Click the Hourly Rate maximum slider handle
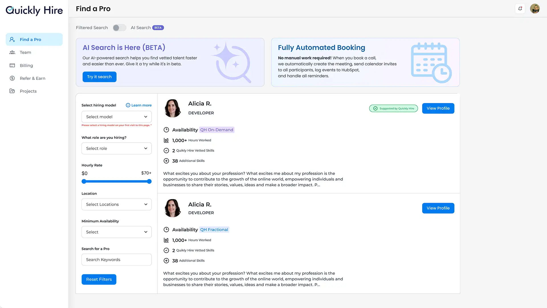The height and width of the screenshot is (308, 547). 149,181
